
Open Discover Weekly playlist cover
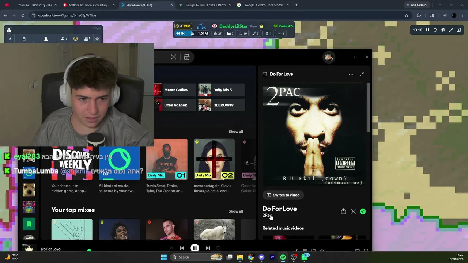pos(72,163)
